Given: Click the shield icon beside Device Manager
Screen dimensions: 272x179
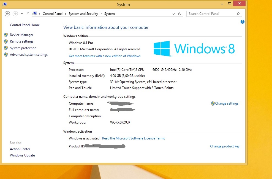Looking at the screenshot, I should click(6, 35).
